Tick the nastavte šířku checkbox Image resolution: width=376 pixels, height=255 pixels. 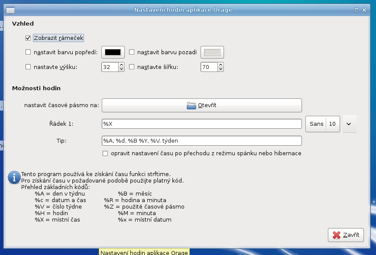(x=132, y=67)
